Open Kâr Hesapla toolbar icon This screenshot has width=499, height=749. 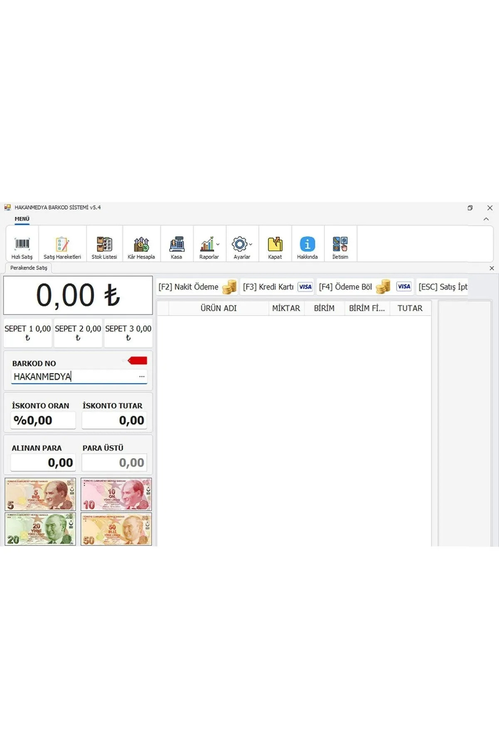(141, 244)
